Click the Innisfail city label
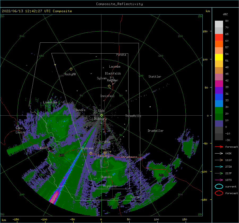Screen dimensions: 239x223 click(x=107, y=96)
